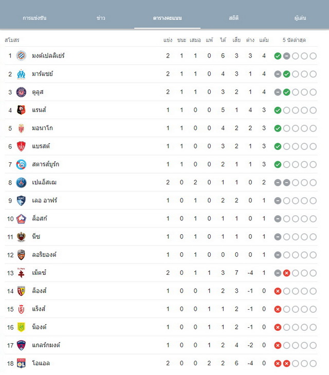Open the การแข่งขัน matches tab

[34, 18]
